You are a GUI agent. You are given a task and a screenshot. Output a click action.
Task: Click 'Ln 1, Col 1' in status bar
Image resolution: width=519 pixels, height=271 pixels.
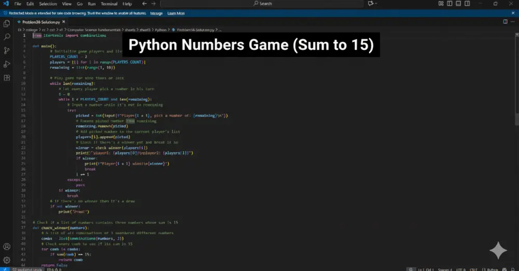[426, 269]
